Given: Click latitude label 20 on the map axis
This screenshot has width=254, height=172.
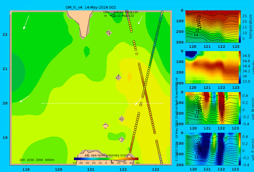Looking at the screenshot, I should point(5,103).
